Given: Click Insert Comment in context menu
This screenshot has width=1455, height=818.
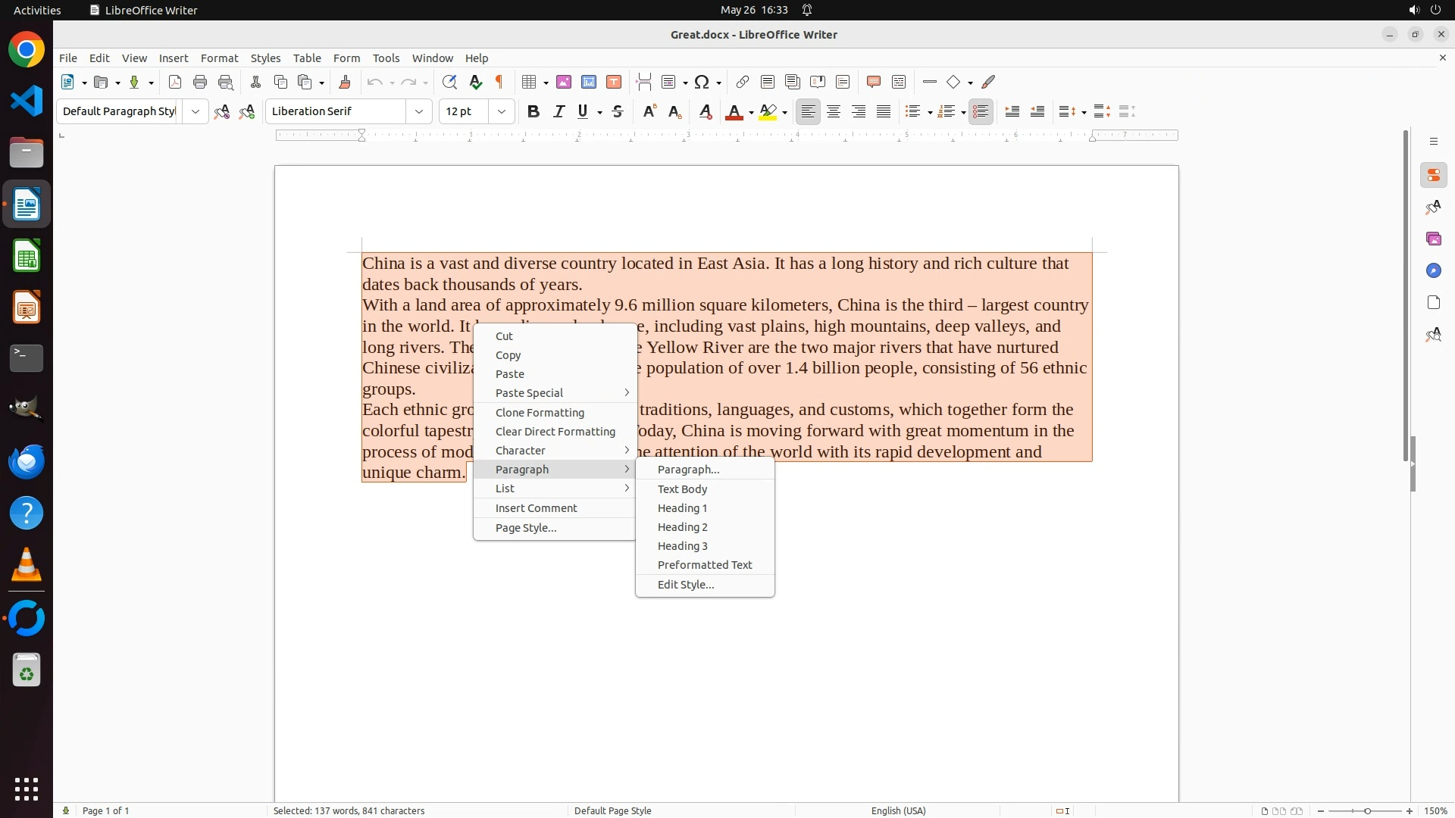Looking at the screenshot, I should point(536,508).
